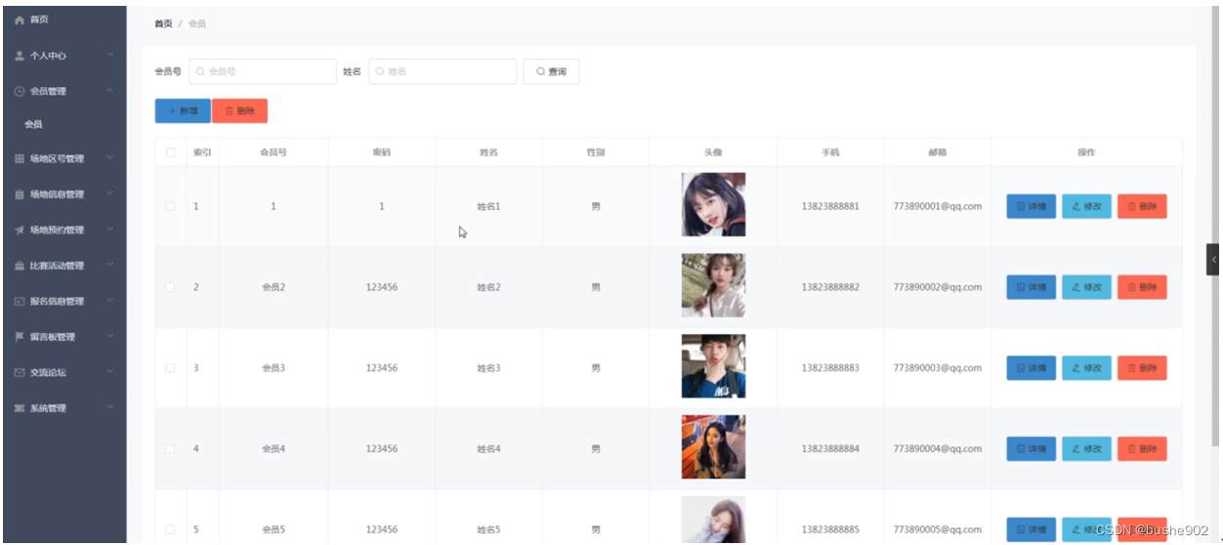The width and height of the screenshot is (1223, 545).
Task: Click the 个人中心 person icon
Action: (20, 56)
